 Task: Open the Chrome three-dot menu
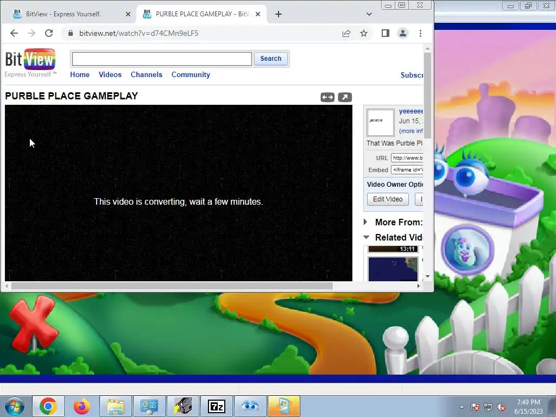(421, 33)
